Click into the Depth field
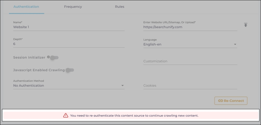Image resolution: width=261 pixels, height=125 pixels. click(x=69, y=44)
